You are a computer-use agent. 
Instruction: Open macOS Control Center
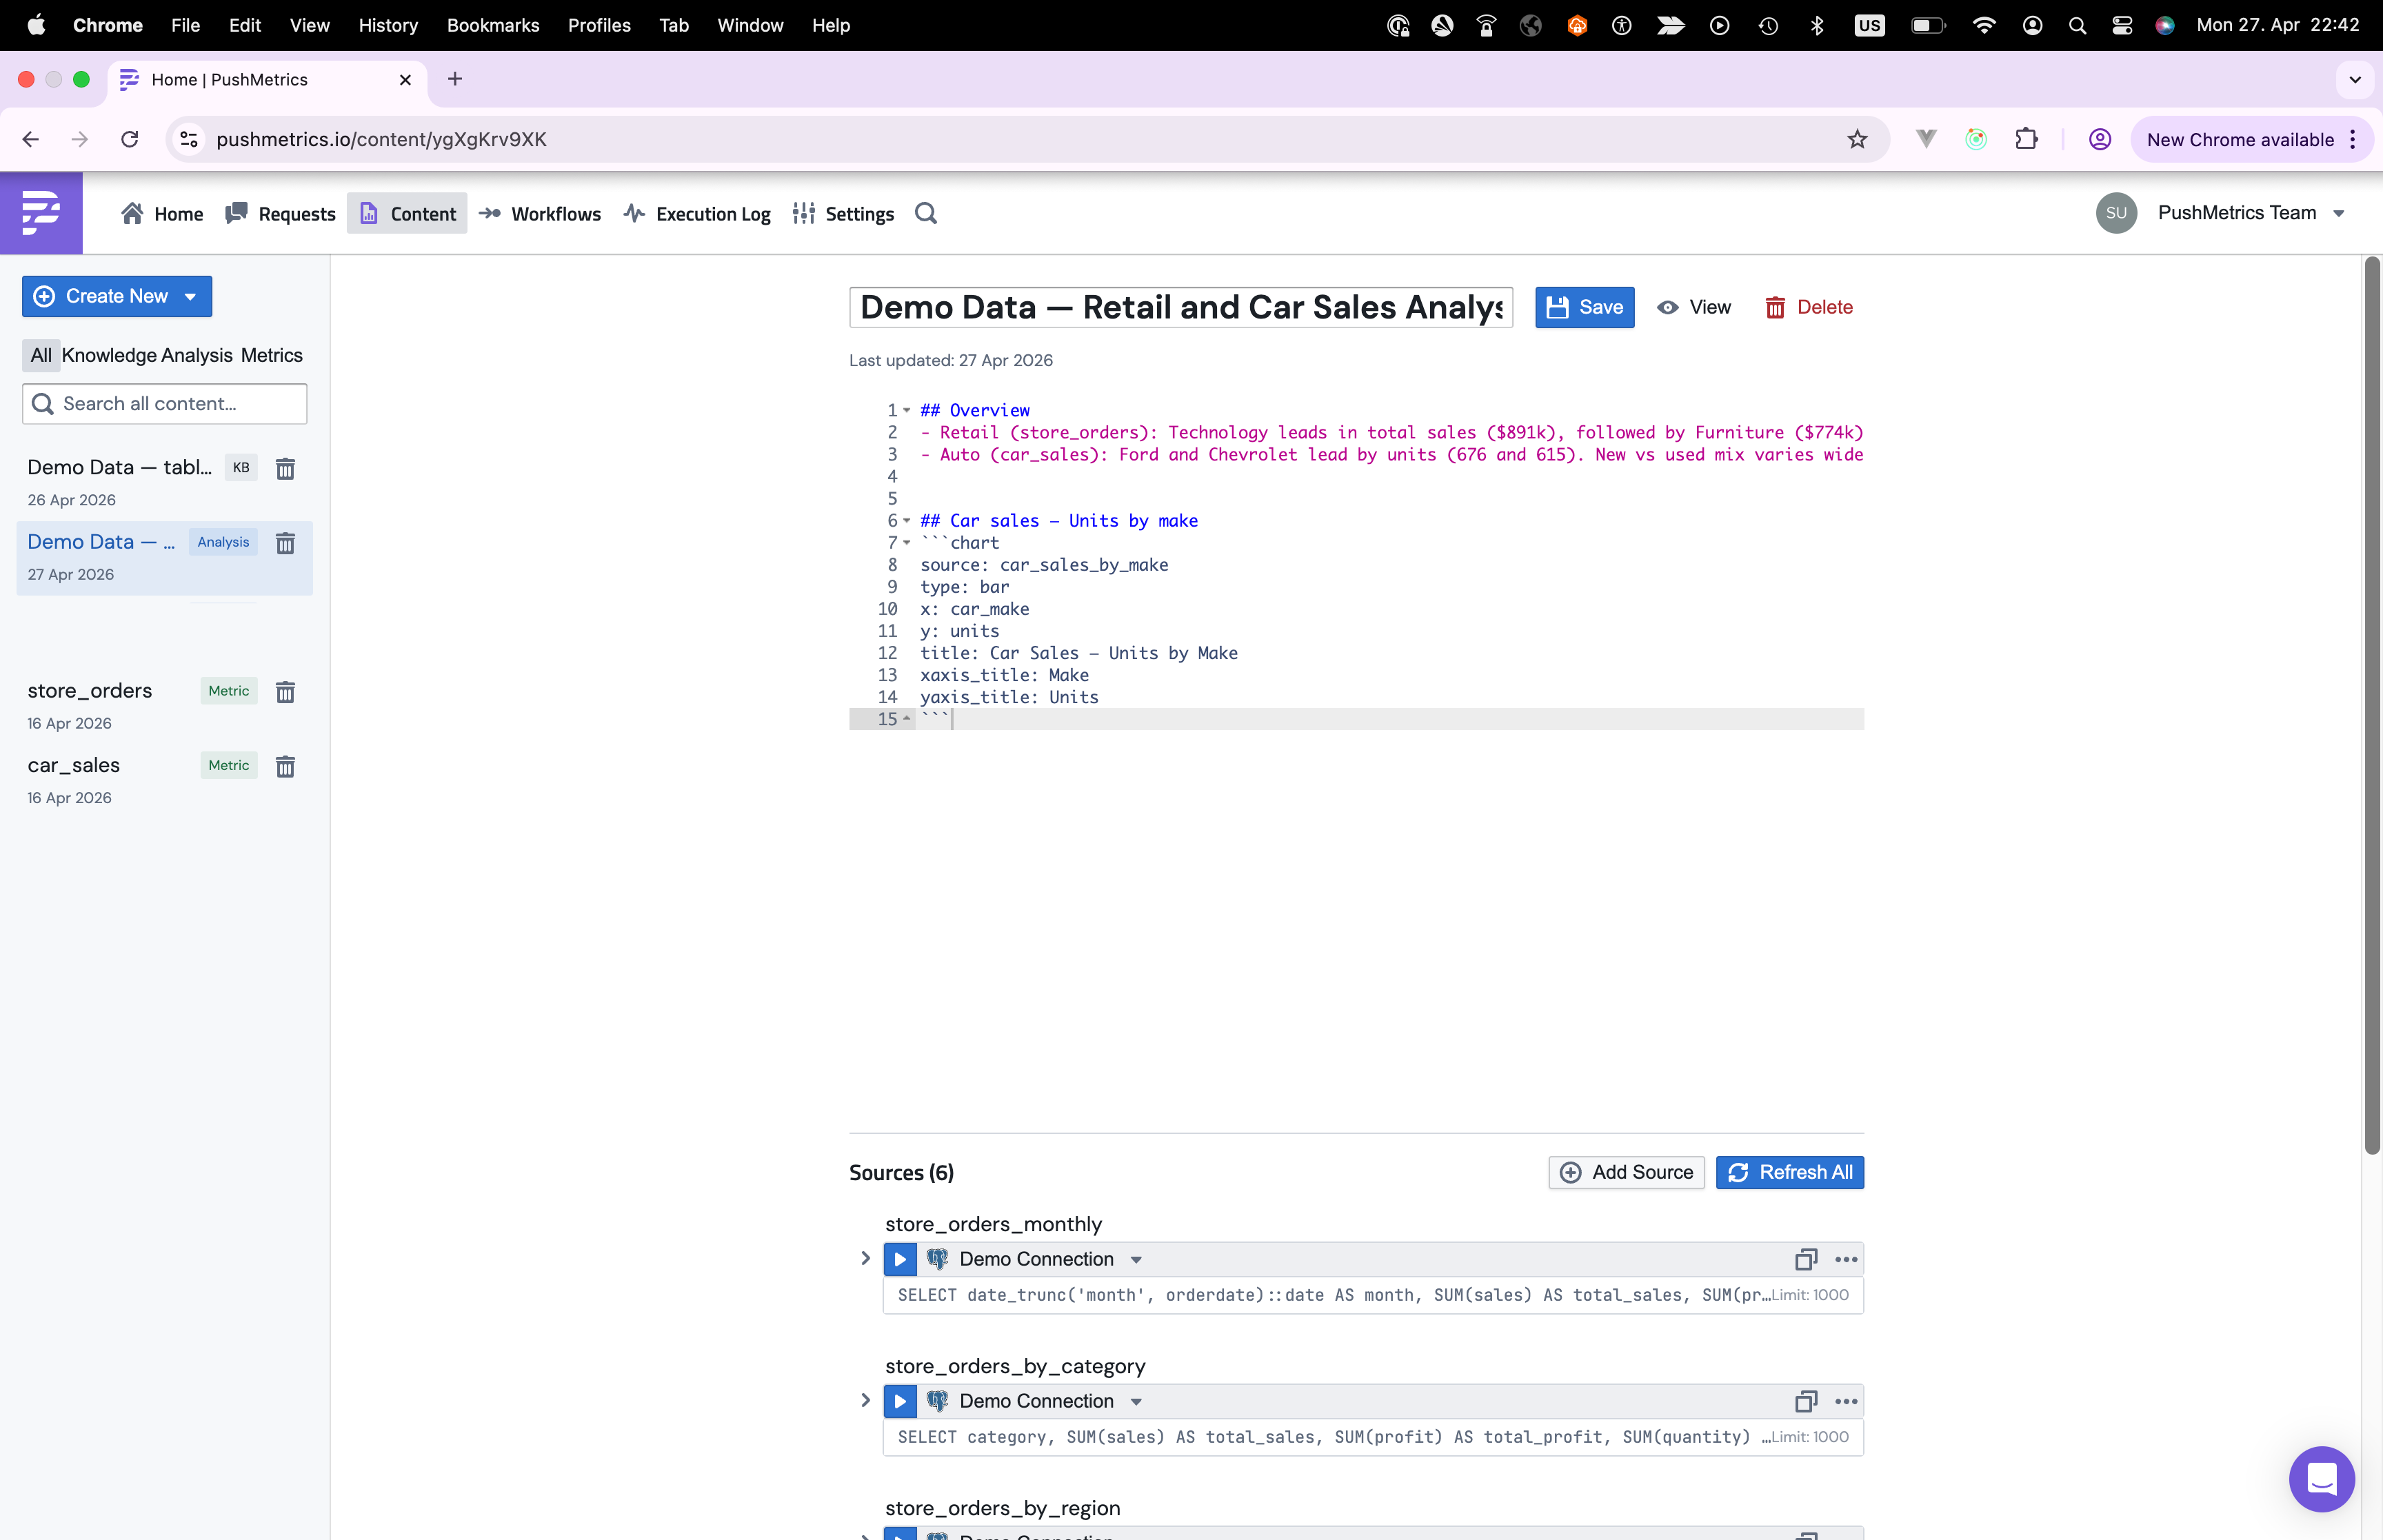[x=2121, y=25]
